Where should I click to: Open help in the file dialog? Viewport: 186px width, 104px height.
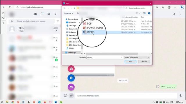(149, 13)
